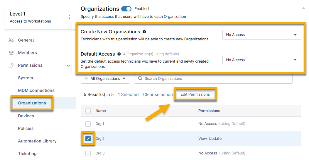Click help icon beside Create New Organizations
The image size is (309, 160).
144,32
